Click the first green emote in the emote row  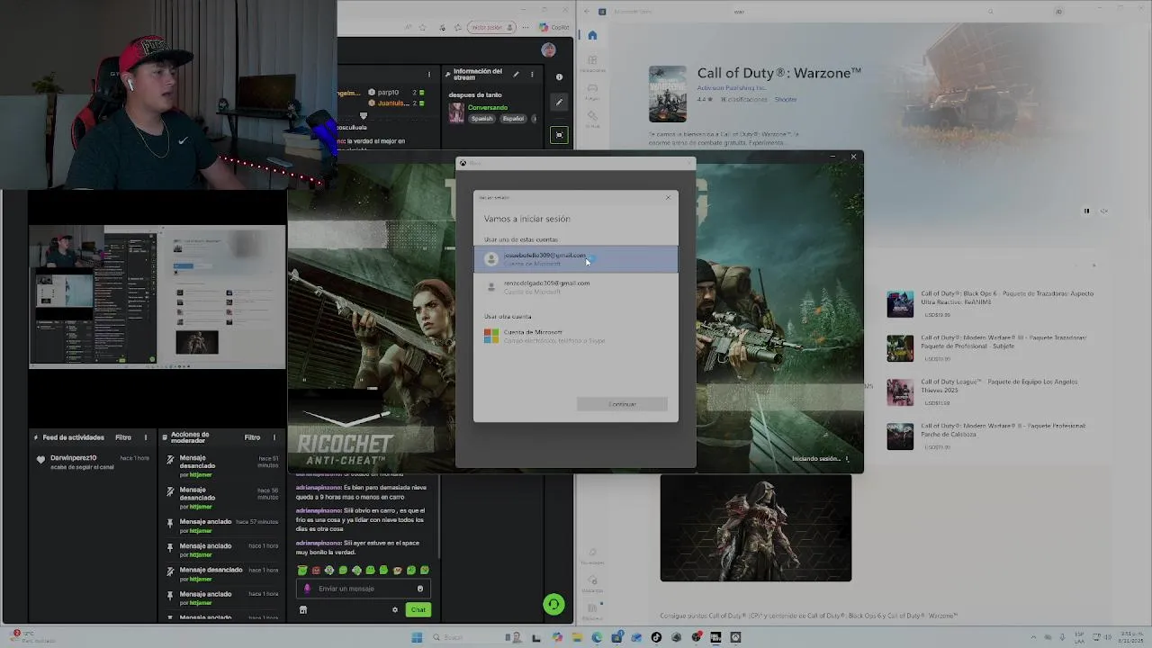coord(302,571)
